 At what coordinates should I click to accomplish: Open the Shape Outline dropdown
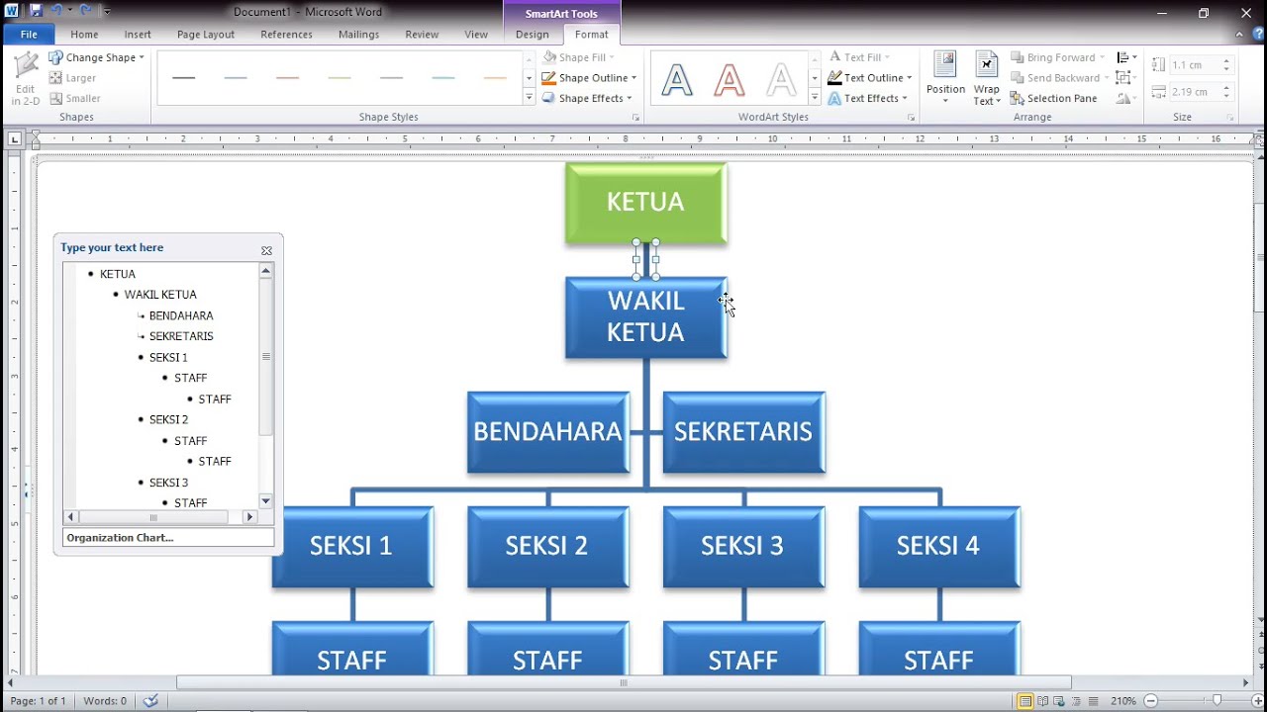589,78
